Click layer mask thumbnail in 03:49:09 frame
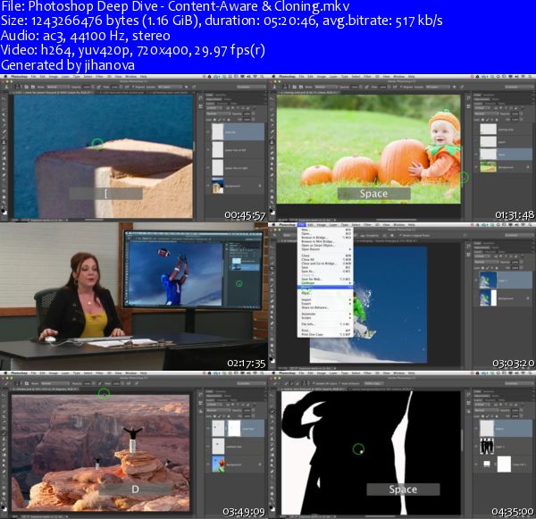The height and width of the screenshot is (519, 536). click(234, 428)
